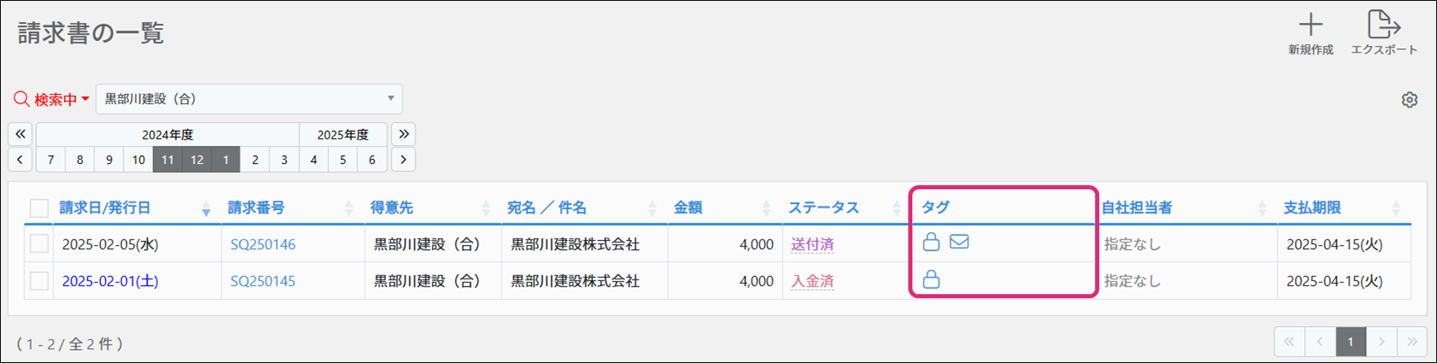Click the mail envelope icon for SQ250146
1437x363 pixels.
tap(959, 242)
